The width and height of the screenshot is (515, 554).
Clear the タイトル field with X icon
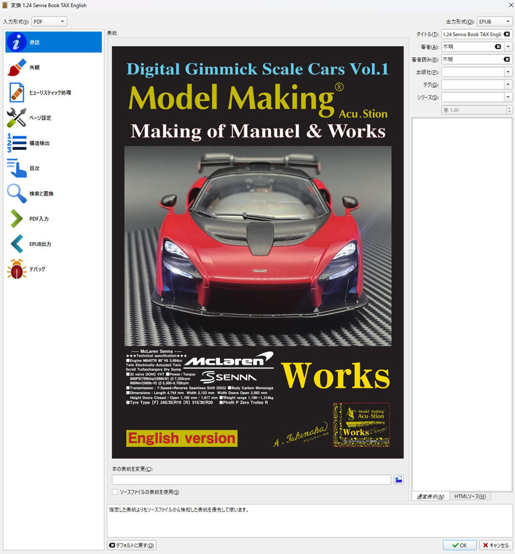[x=507, y=34]
